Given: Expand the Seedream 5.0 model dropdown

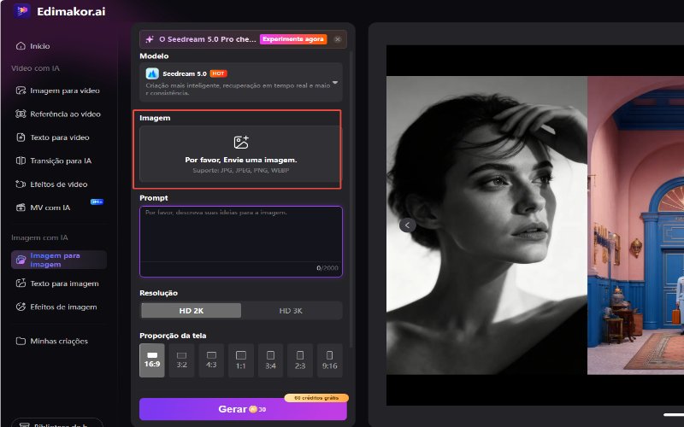Looking at the screenshot, I should 335,82.
